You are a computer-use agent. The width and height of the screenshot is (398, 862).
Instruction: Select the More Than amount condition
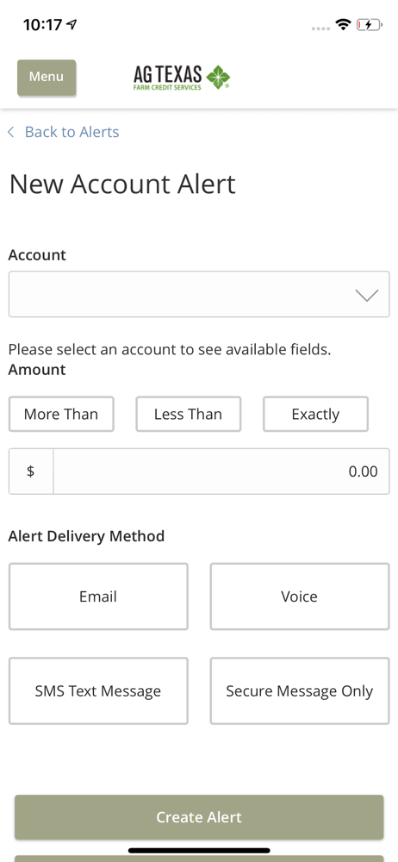click(61, 414)
